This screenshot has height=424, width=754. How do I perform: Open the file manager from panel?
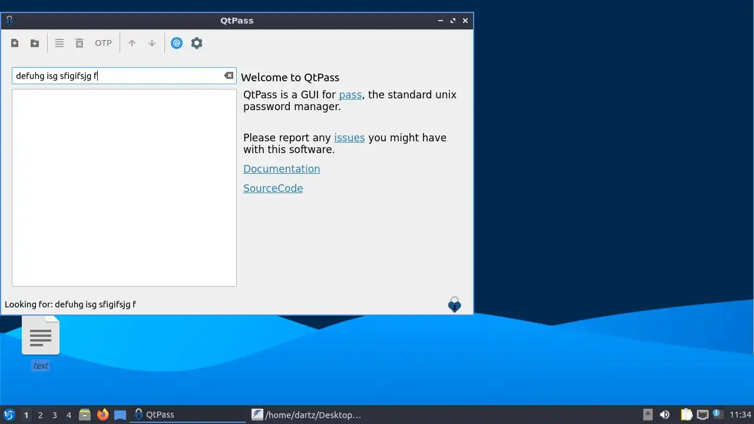[x=85, y=415]
